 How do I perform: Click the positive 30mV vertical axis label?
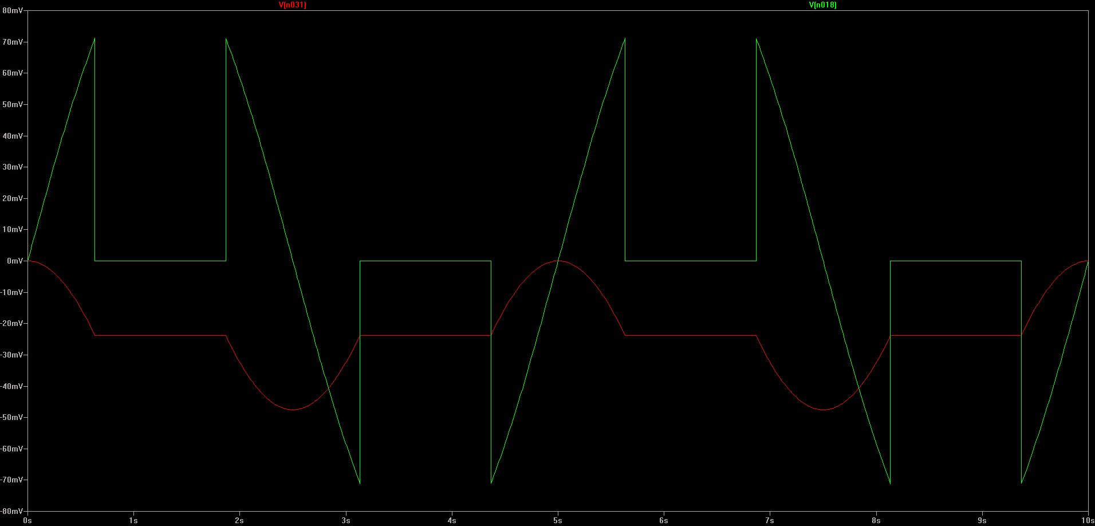pos(13,167)
